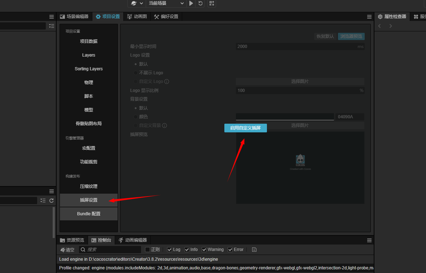The image size is (426, 273).
Task: Open the center panel hamburger menu near tabs
Action: [x=369, y=17]
